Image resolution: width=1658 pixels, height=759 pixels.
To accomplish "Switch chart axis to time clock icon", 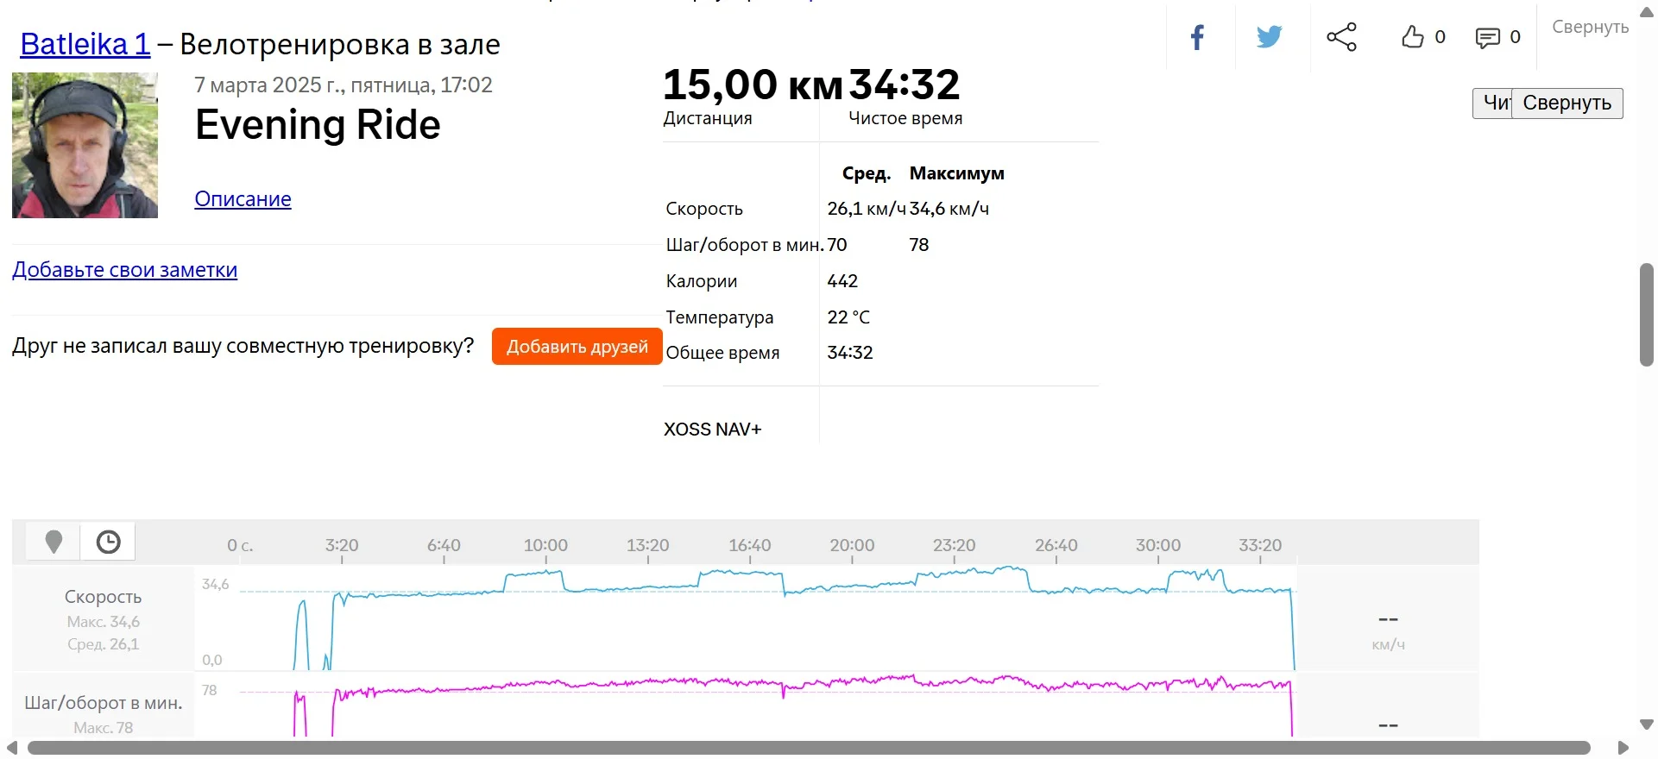I will 108,542.
